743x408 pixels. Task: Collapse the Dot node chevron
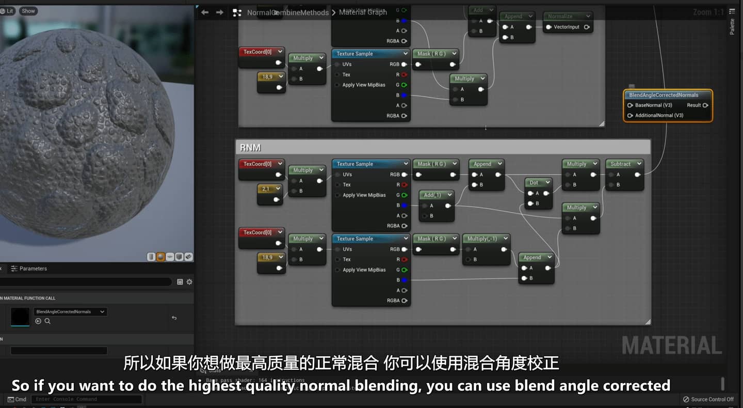(x=547, y=182)
